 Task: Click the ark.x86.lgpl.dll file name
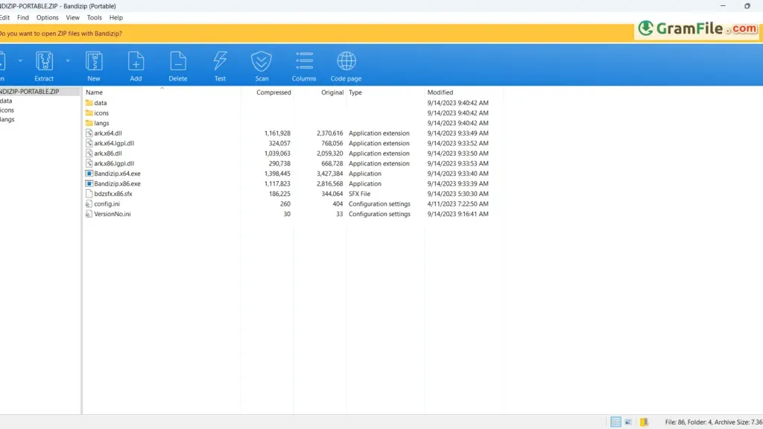[114, 163]
